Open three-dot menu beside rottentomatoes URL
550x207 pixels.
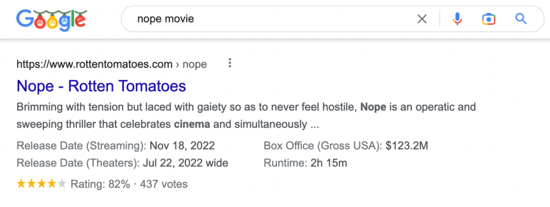point(230,63)
